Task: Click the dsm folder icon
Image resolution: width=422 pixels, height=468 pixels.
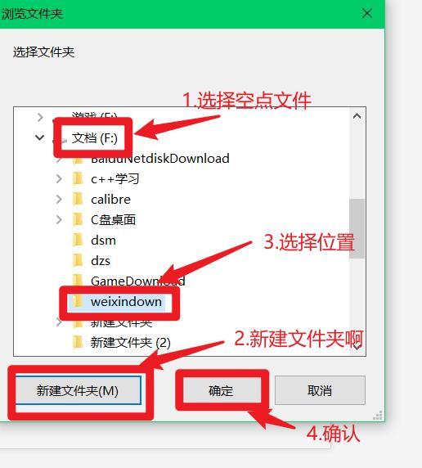Action: [x=79, y=240]
